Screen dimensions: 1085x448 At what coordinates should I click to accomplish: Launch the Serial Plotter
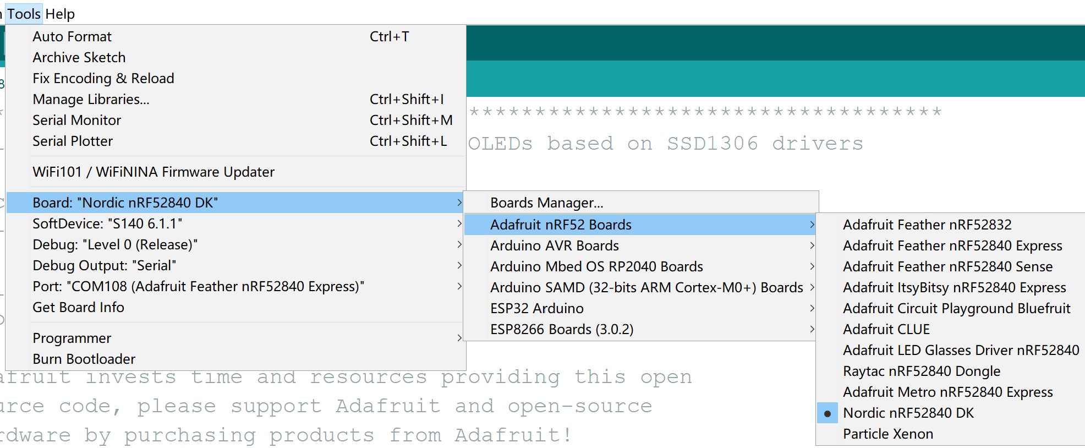click(235, 141)
